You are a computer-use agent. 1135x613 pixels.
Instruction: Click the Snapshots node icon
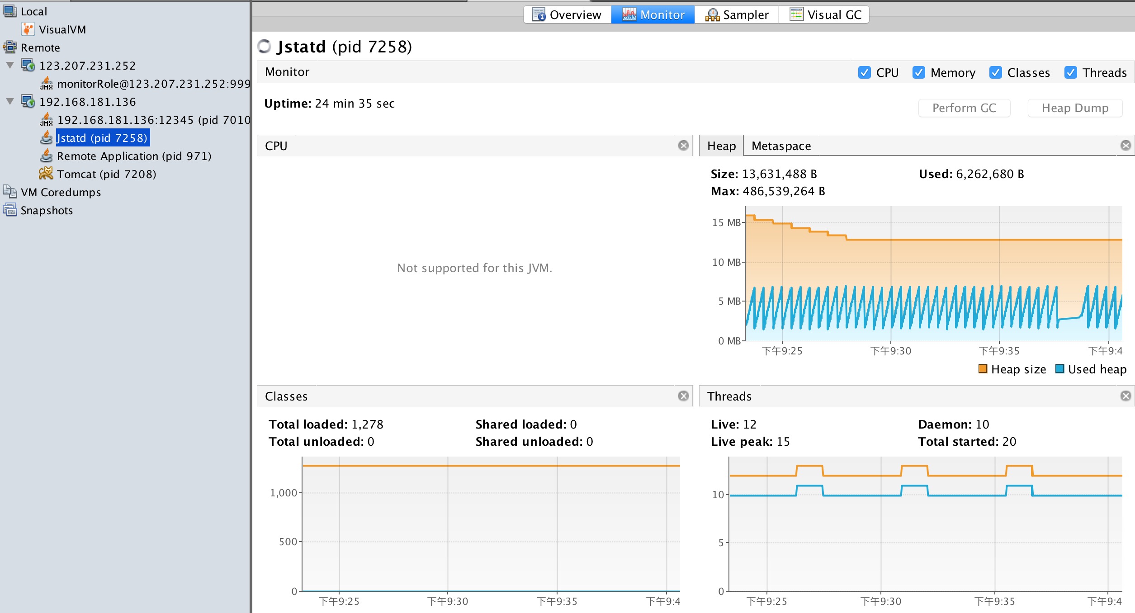[x=10, y=210]
